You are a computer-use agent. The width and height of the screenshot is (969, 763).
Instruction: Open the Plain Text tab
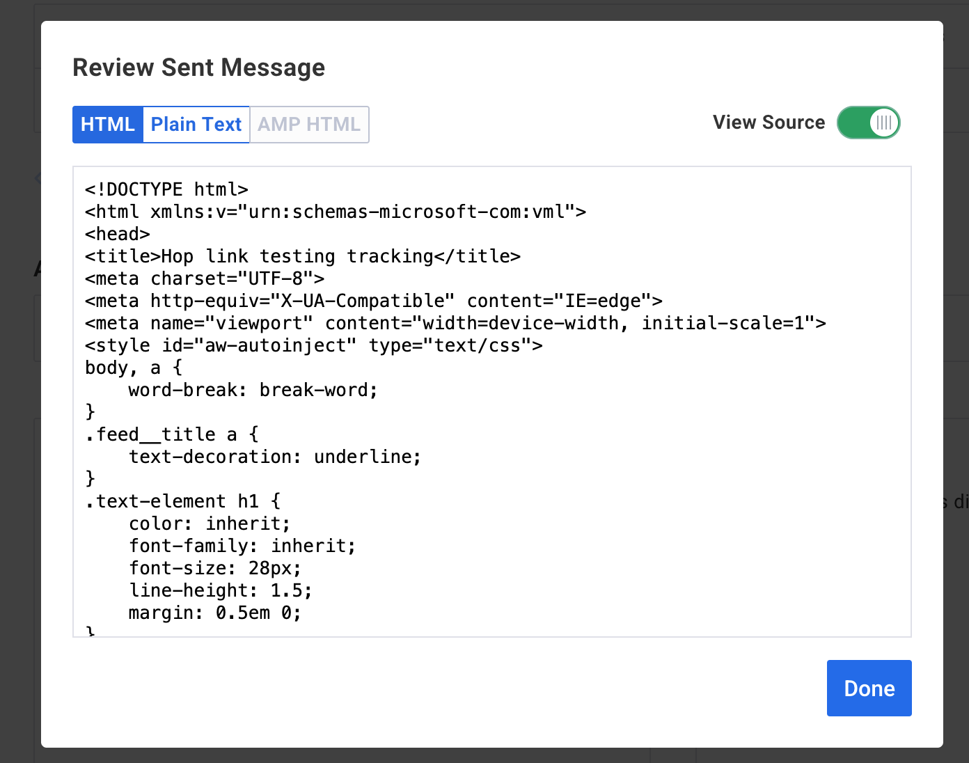point(196,125)
